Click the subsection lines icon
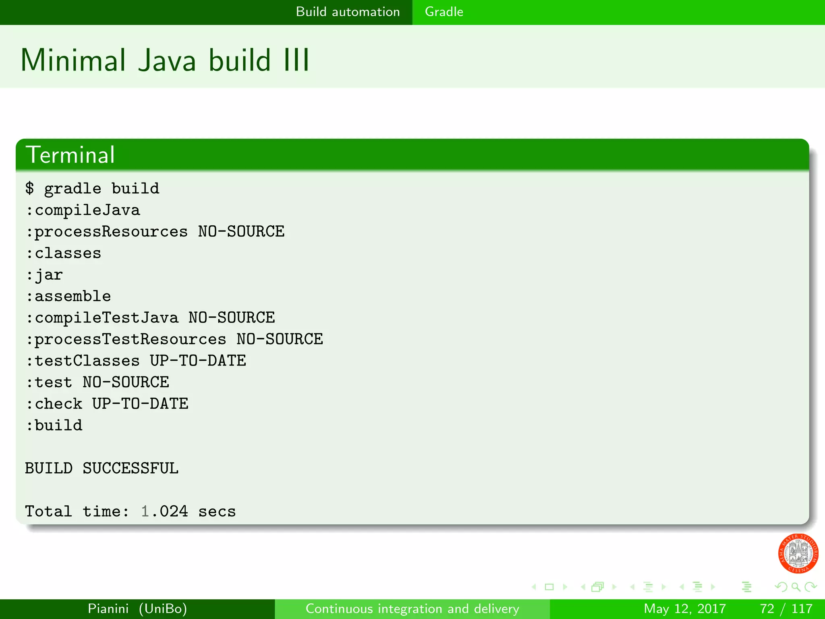Image resolution: width=825 pixels, height=619 pixels. pos(648,587)
